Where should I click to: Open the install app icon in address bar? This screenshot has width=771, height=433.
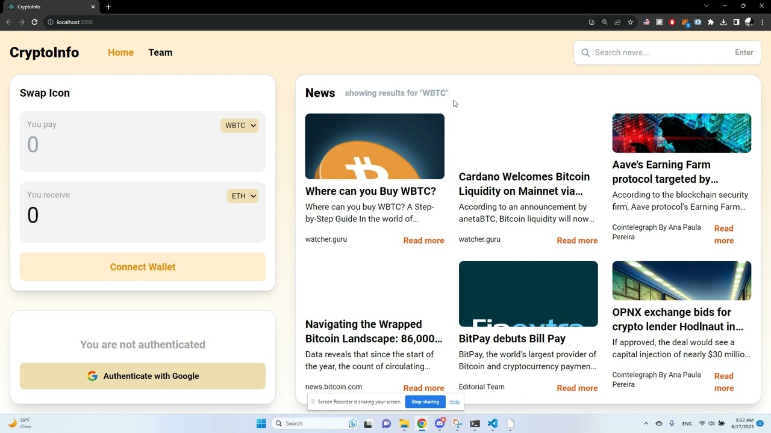pyautogui.click(x=592, y=22)
